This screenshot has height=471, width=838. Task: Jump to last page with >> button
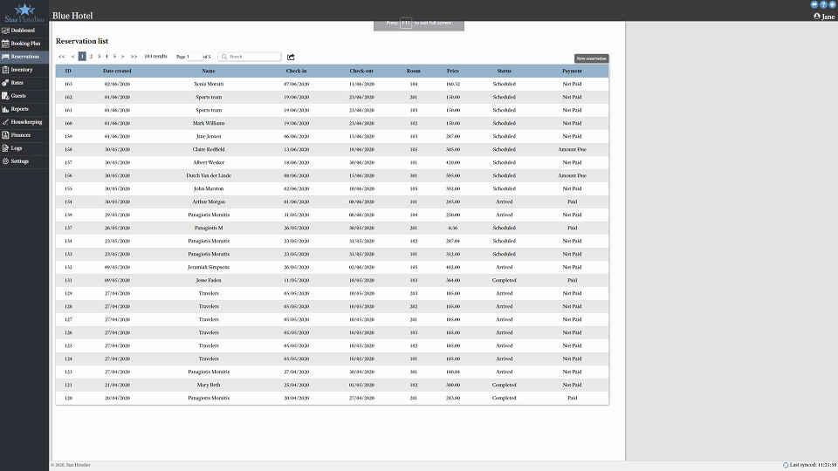(x=134, y=56)
